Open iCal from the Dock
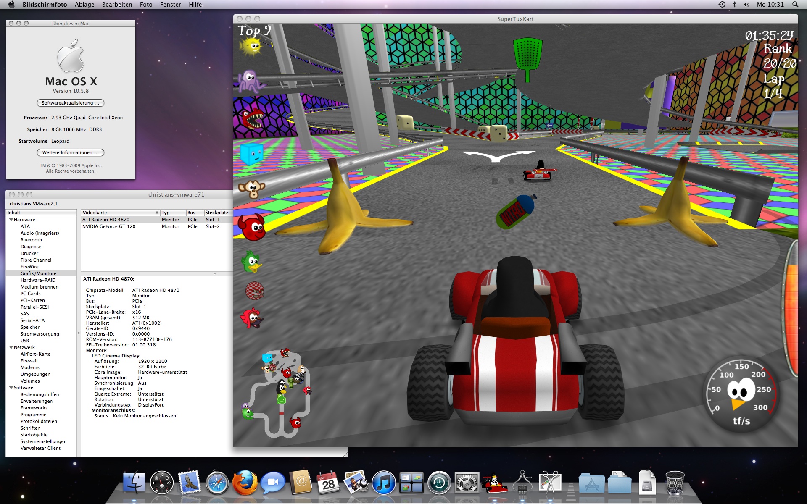 click(x=328, y=483)
